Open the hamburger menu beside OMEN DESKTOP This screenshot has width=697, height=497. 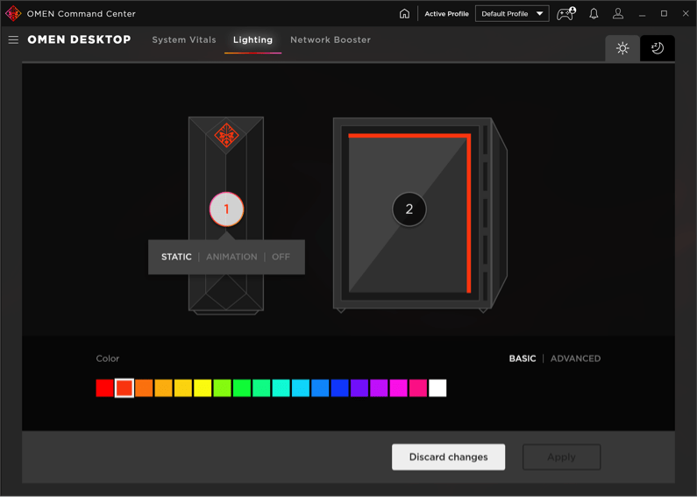coord(13,39)
